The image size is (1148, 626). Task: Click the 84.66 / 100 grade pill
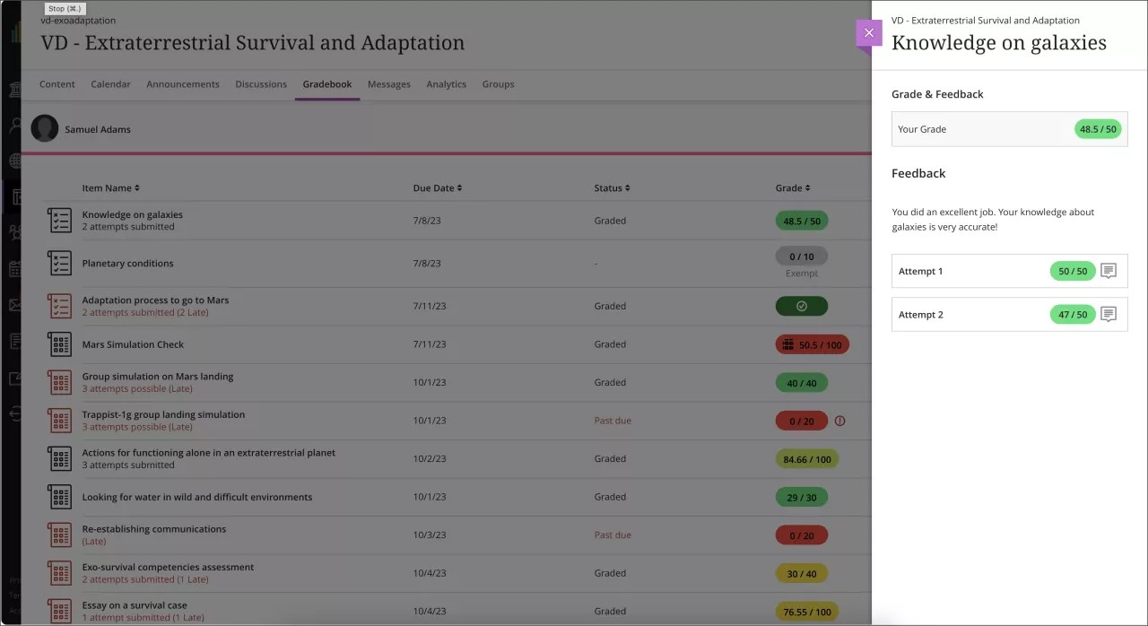807,459
